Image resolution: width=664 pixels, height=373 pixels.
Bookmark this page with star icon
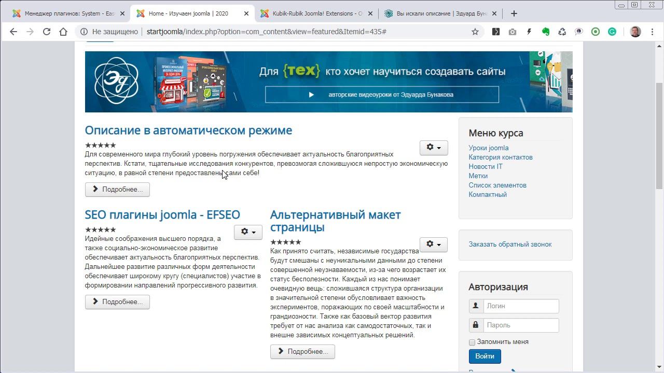coord(475,32)
